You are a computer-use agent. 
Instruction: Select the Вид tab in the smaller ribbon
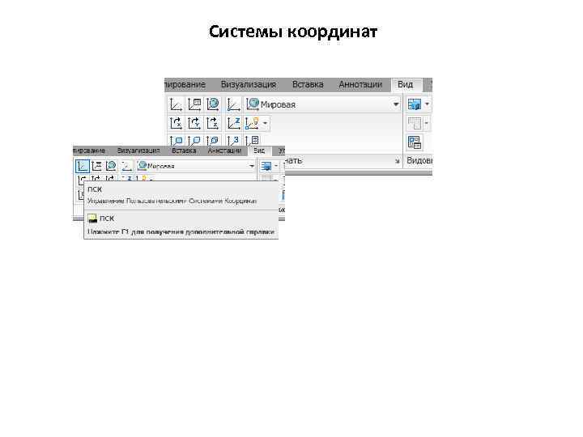coord(259,151)
